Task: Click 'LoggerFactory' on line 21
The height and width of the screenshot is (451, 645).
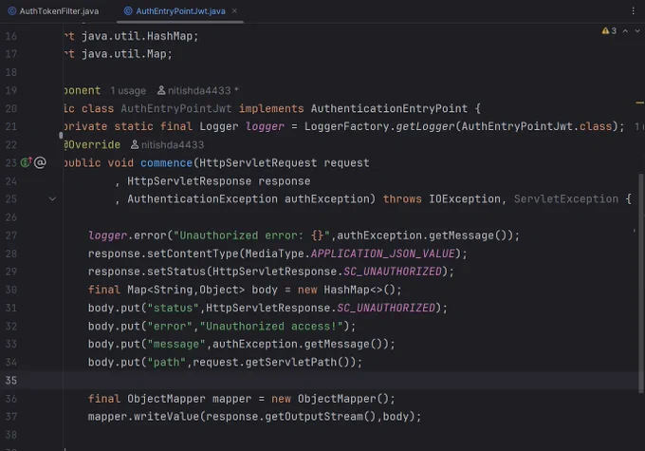Action: (x=347, y=126)
